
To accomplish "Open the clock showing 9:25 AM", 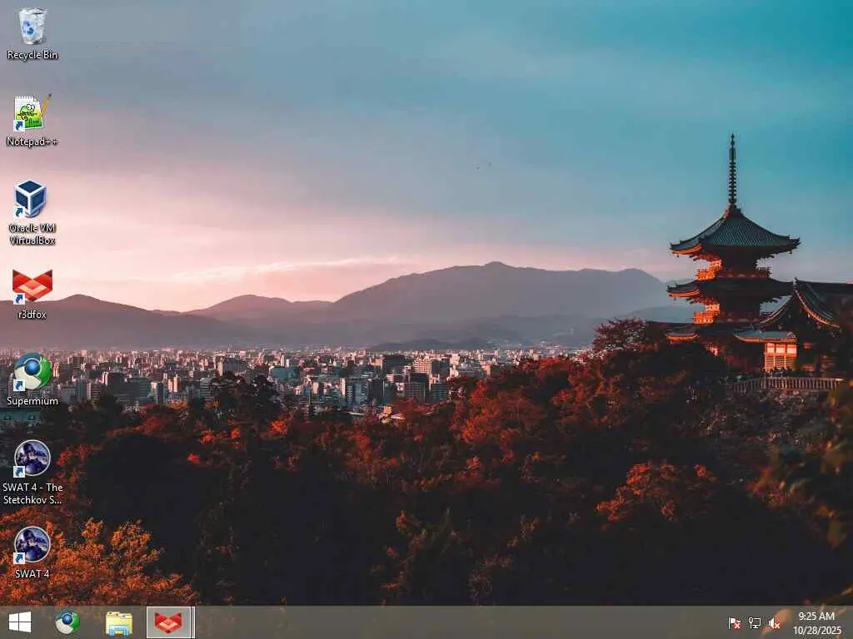I will pos(816,617).
